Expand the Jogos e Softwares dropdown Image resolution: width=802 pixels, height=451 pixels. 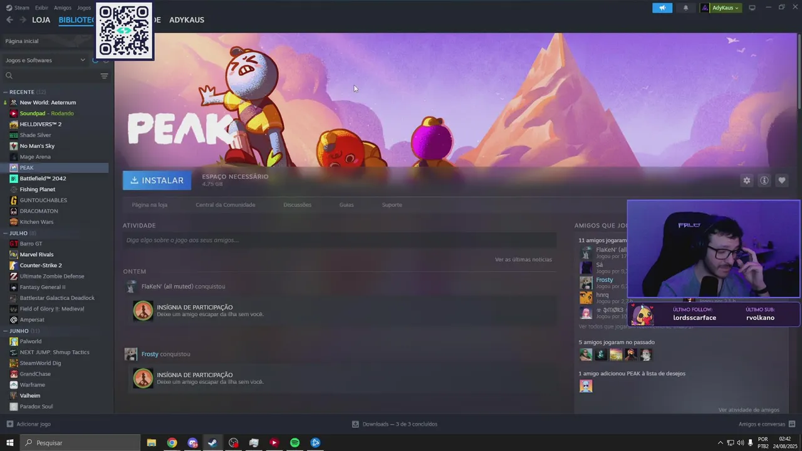pos(45,60)
